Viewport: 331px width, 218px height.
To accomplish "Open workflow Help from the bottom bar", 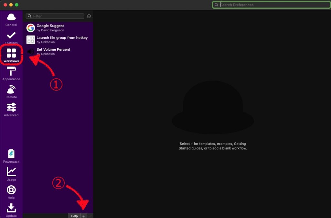I will pos(74,216).
